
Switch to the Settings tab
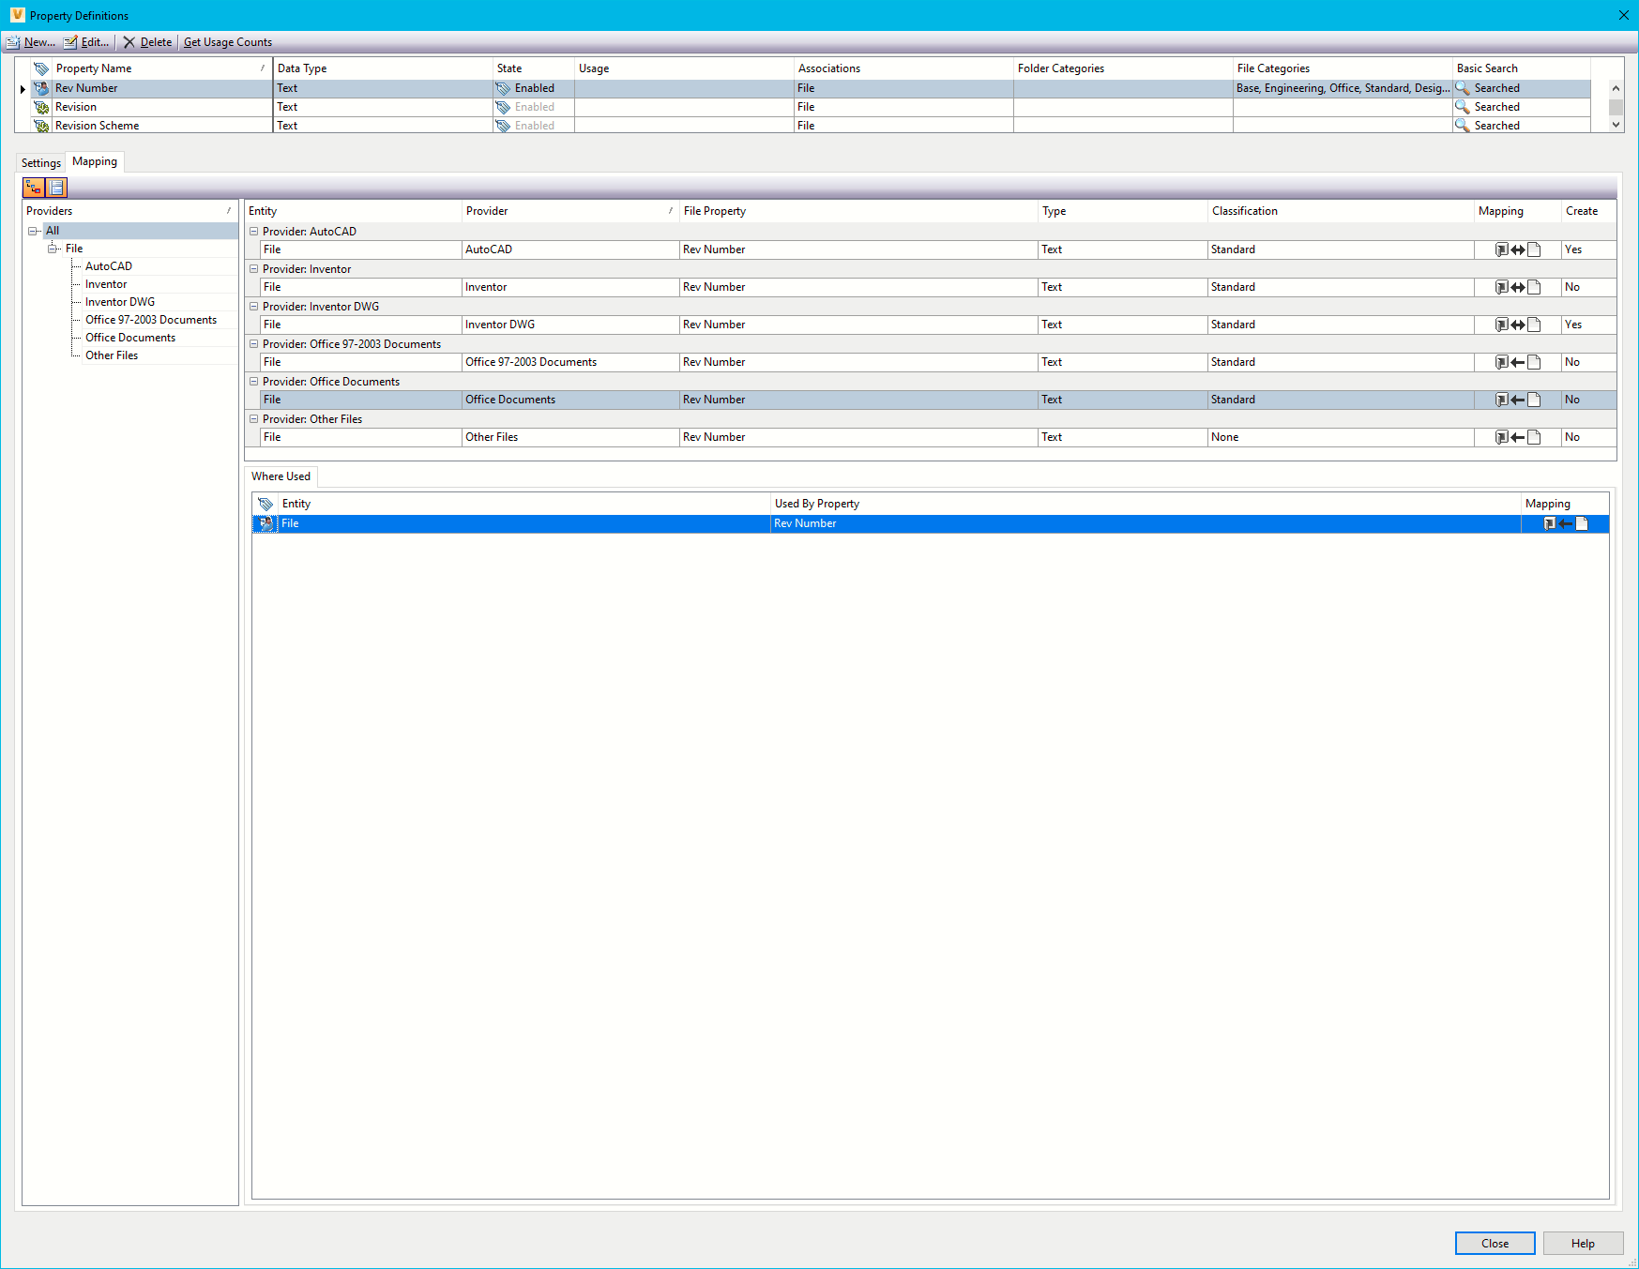coord(40,161)
